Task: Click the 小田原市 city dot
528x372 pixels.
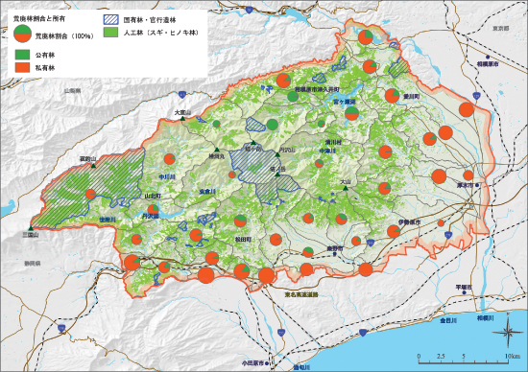Action: (x=267, y=363)
